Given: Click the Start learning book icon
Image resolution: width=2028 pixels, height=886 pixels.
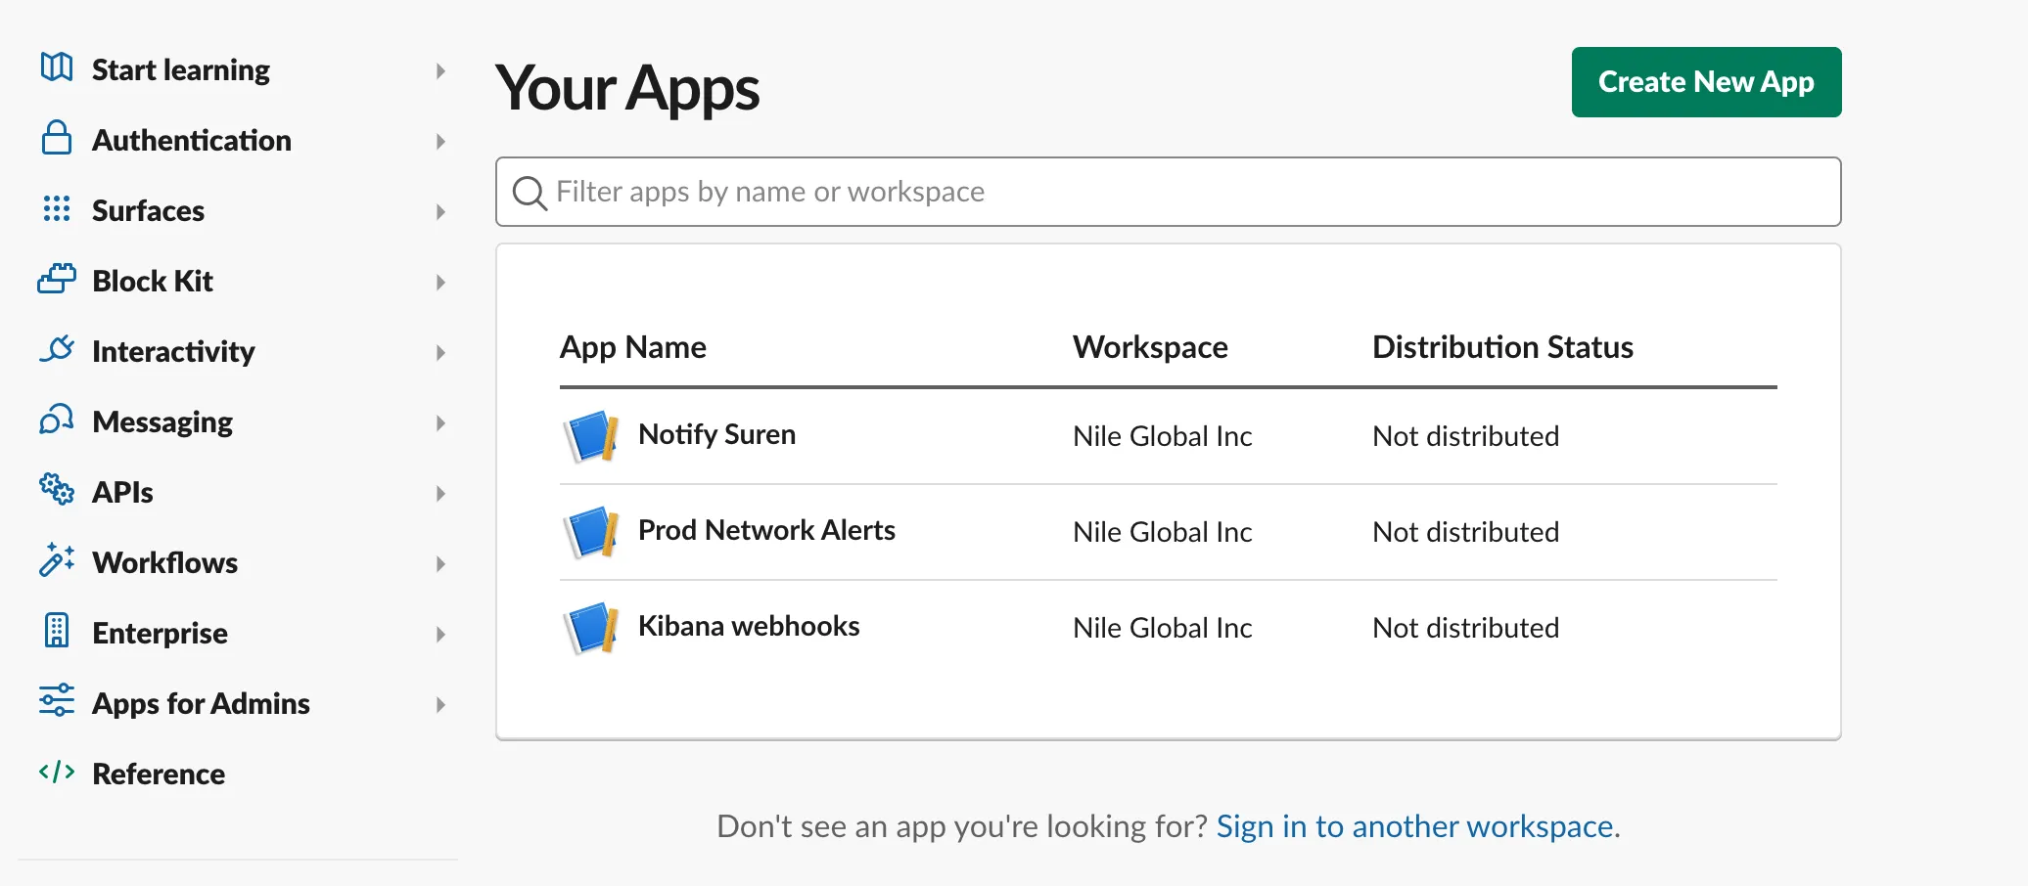Looking at the screenshot, I should [x=57, y=67].
